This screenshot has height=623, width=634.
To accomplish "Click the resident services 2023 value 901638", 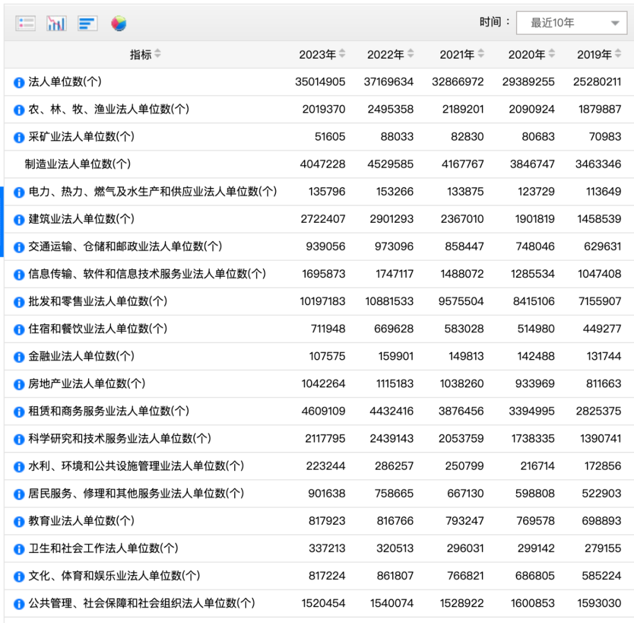I will (327, 494).
